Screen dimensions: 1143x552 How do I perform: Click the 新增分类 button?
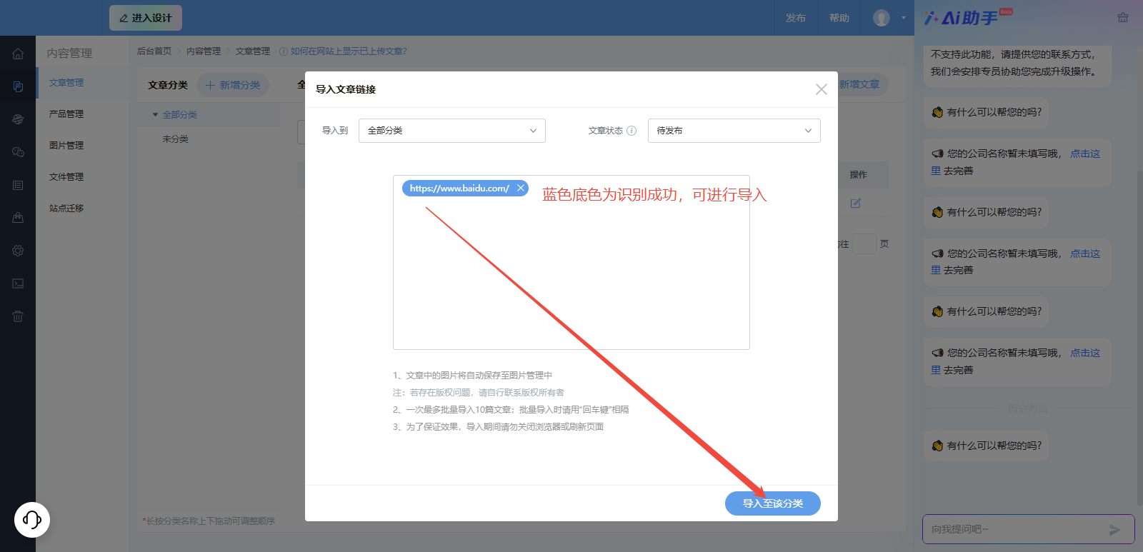pos(233,85)
